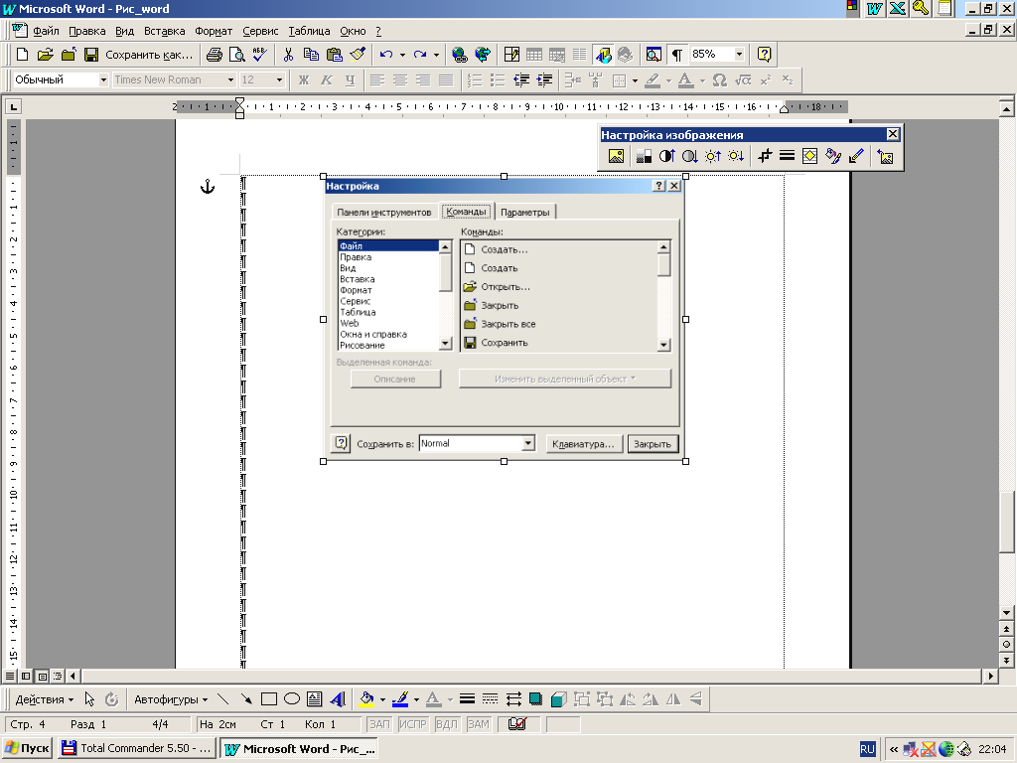Image resolution: width=1017 pixels, height=763 pixels.
Task: Justify the paragraph text
Action: (x=446, y=79)
